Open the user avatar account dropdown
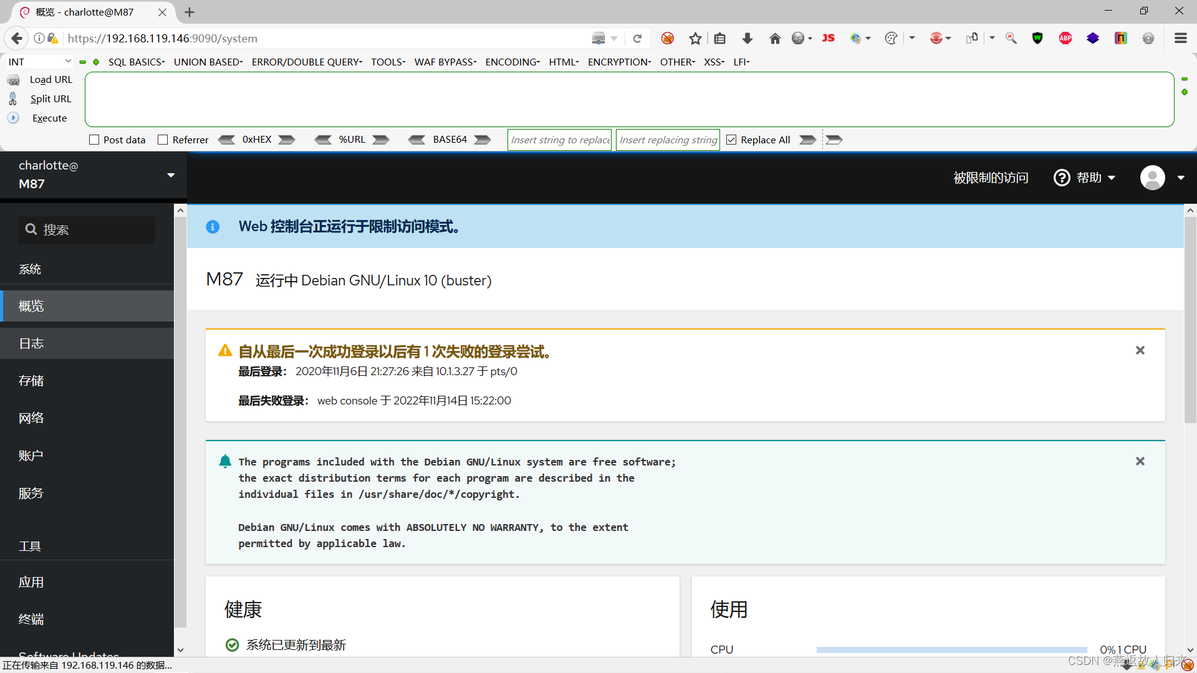 point(1162,178)
